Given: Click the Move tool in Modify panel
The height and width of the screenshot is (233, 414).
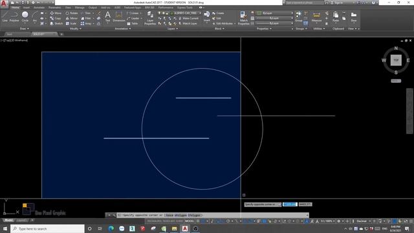Looking at the screenshot, I should [x=56, y=13].
